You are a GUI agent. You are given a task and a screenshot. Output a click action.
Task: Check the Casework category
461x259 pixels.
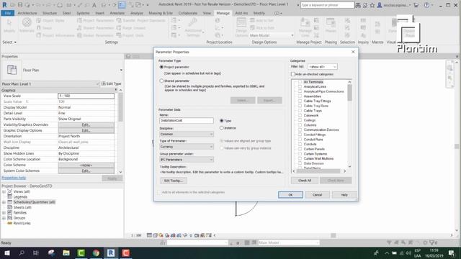[300, 115]
